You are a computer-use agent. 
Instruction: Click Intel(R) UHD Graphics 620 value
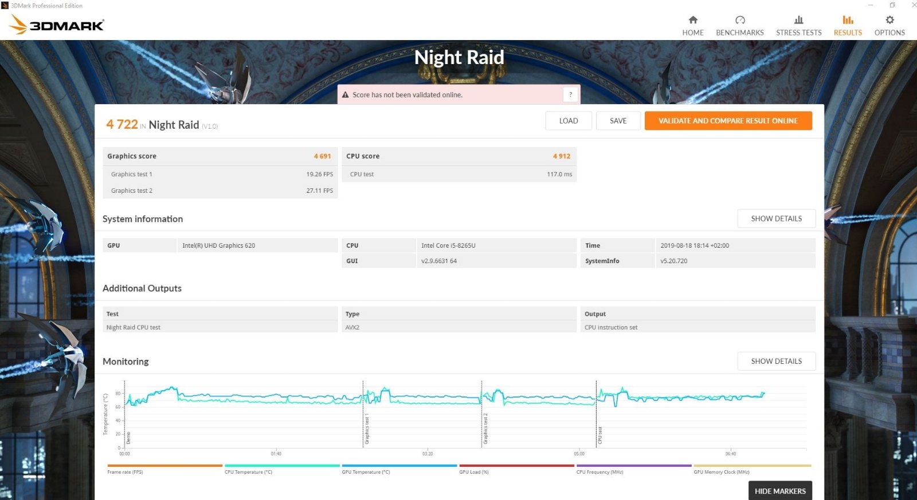pyautogui.click(x=218, y=245)
